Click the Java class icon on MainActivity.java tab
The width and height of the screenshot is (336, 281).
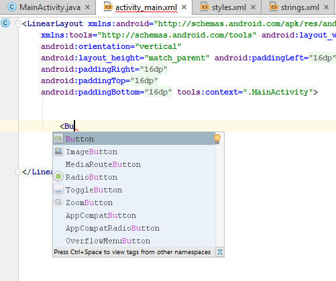coord(12,7)
